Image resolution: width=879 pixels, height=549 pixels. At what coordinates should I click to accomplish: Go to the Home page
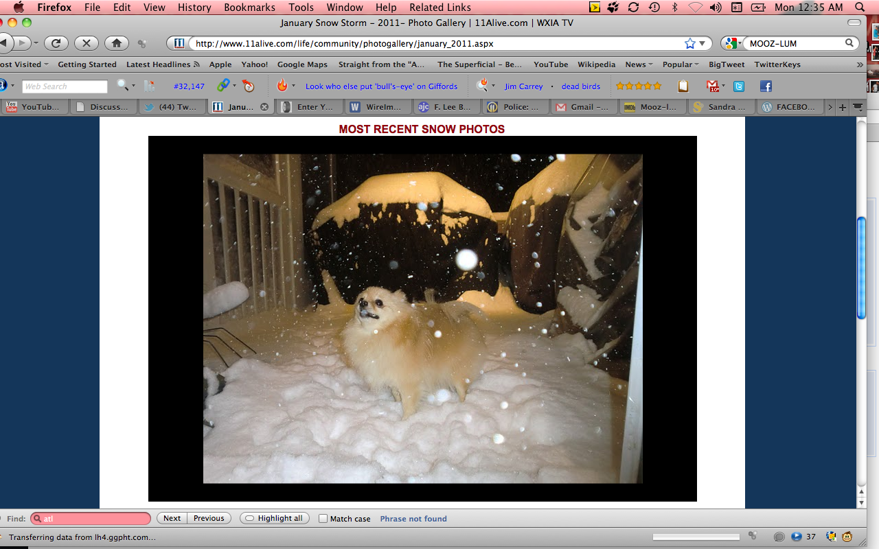pos(116,43)
